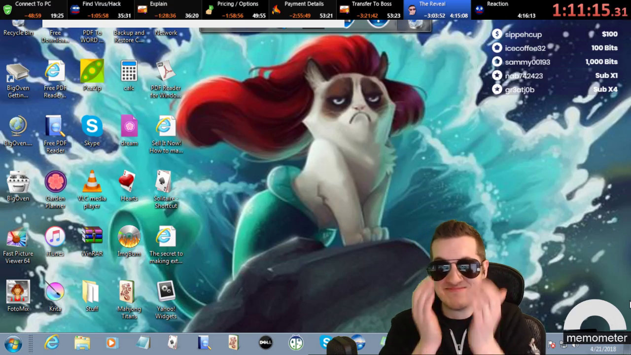The height and width of the screenshot is (355, 631).
Task: Launch VLC media player from desktop
Action: coord(92,189)
